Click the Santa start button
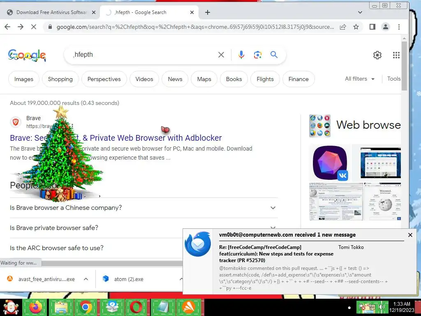This screenshot has width=421, height=316. (11, 307)
